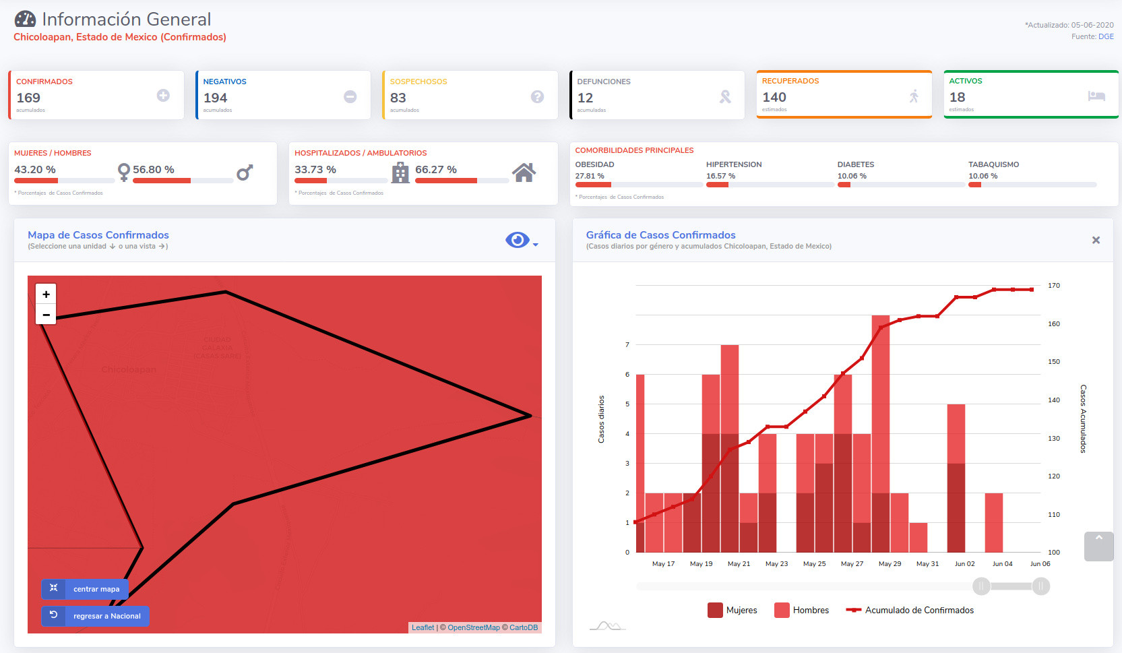Click the regresar a Nacional button

pos(96,616)
